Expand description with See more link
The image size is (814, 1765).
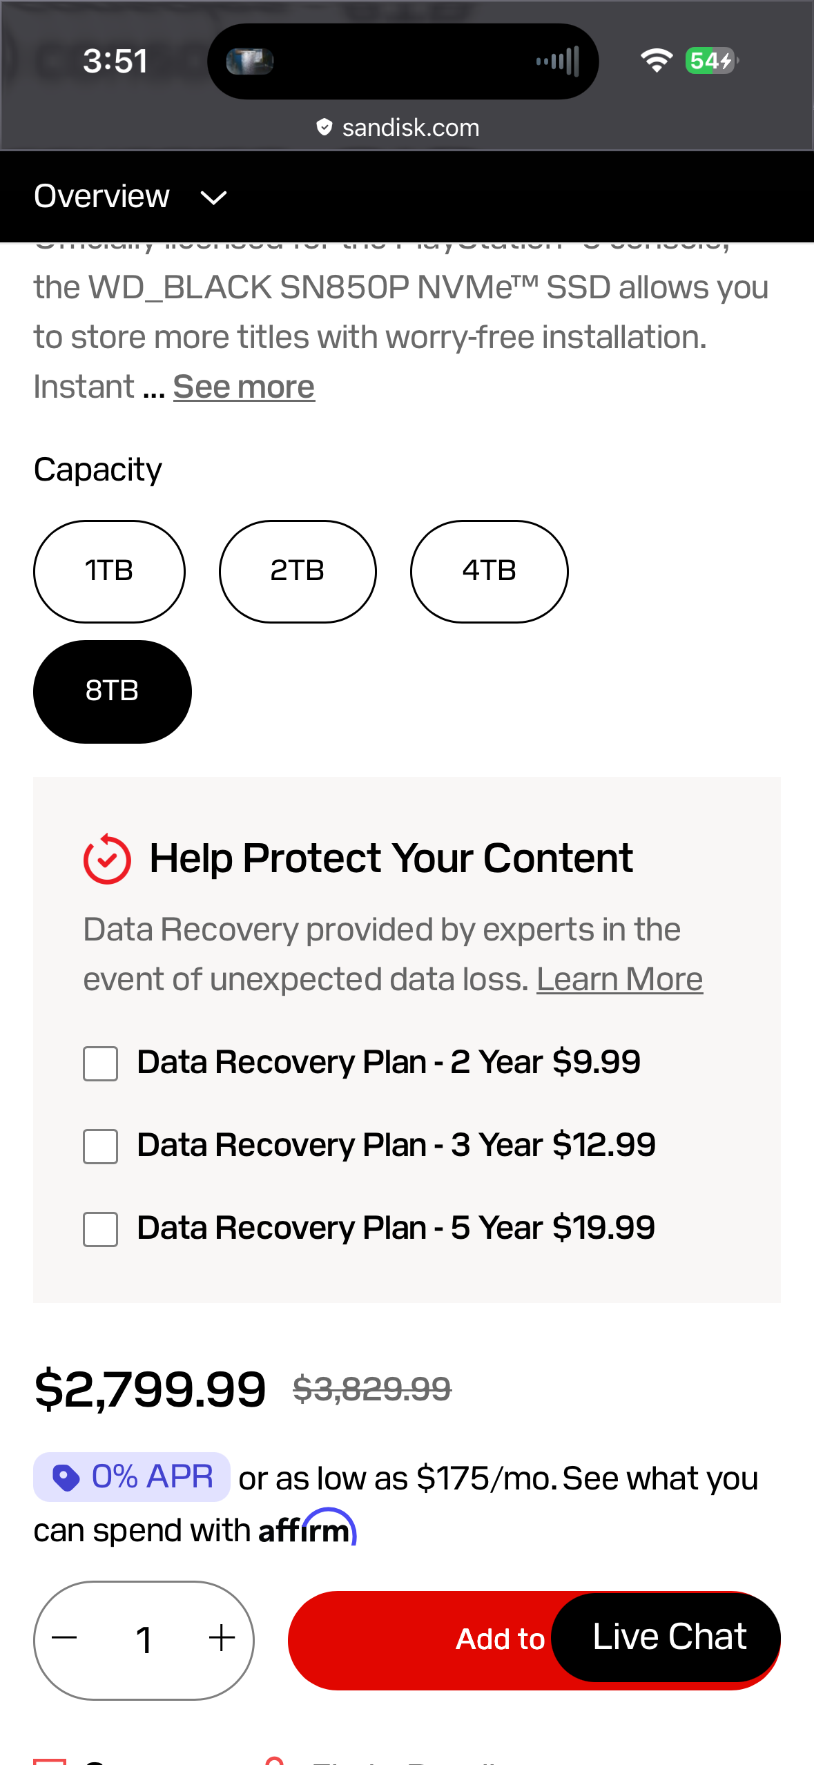[x=244, y=387]
